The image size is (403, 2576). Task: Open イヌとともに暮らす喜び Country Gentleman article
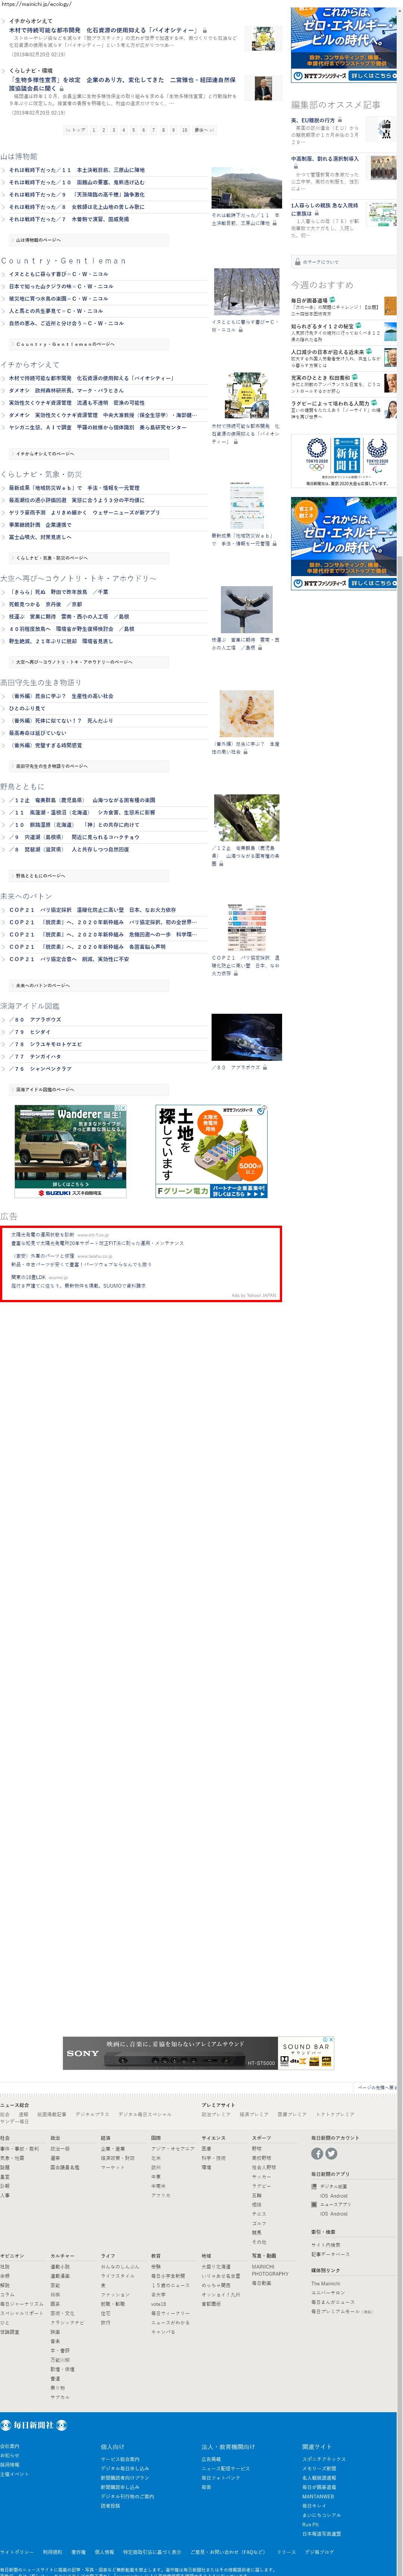59,274
